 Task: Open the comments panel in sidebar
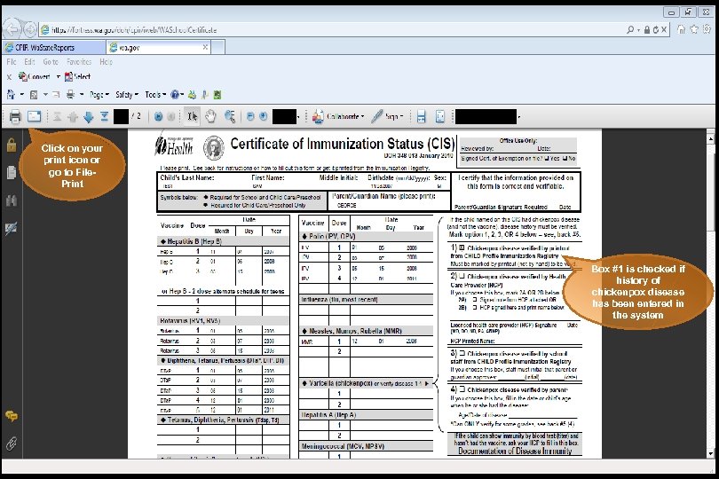point(12,416)
